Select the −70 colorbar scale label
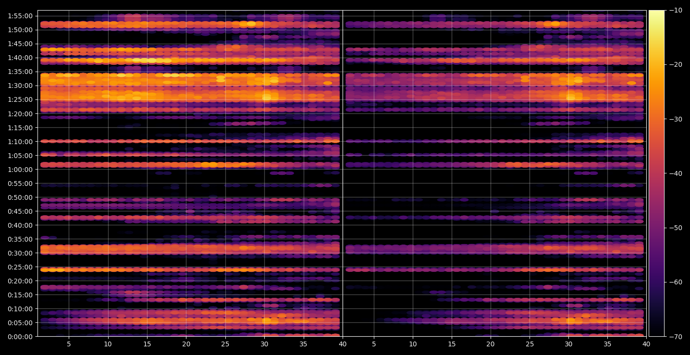This screenshot has height=355, width=690. [676, 337]
